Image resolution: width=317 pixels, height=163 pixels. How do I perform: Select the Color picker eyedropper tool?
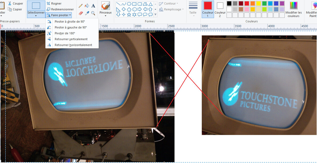pos(87,13)
